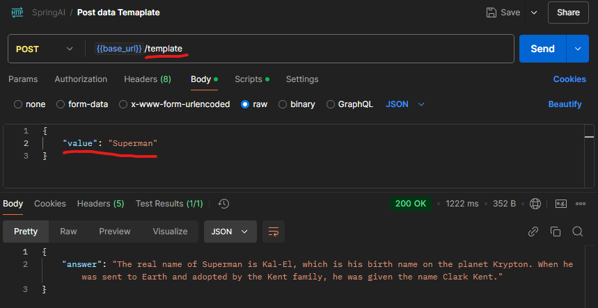The width and height of the screenshot is (598, 308).
Task: Toggle the word wrap icon in the response
Action: (274, 232)
